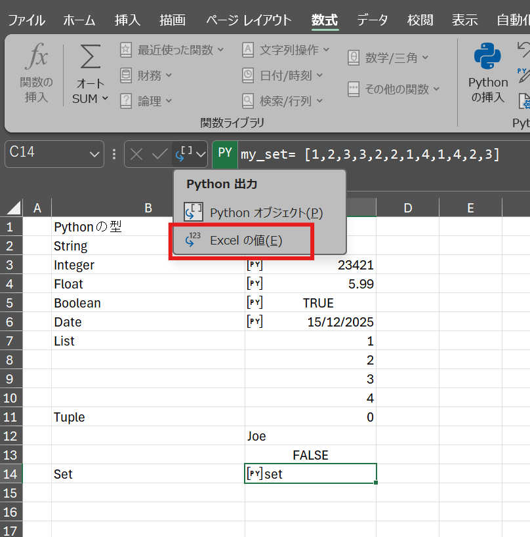The width and height of the screenshot is (530, 537).
Task: Click the PY icon in the set cell
Action: tap(255, 473)
